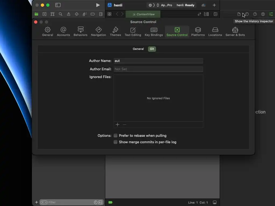275x206 pixels.
Task: Show the Source Control navigator
Action: pos(44,14)
